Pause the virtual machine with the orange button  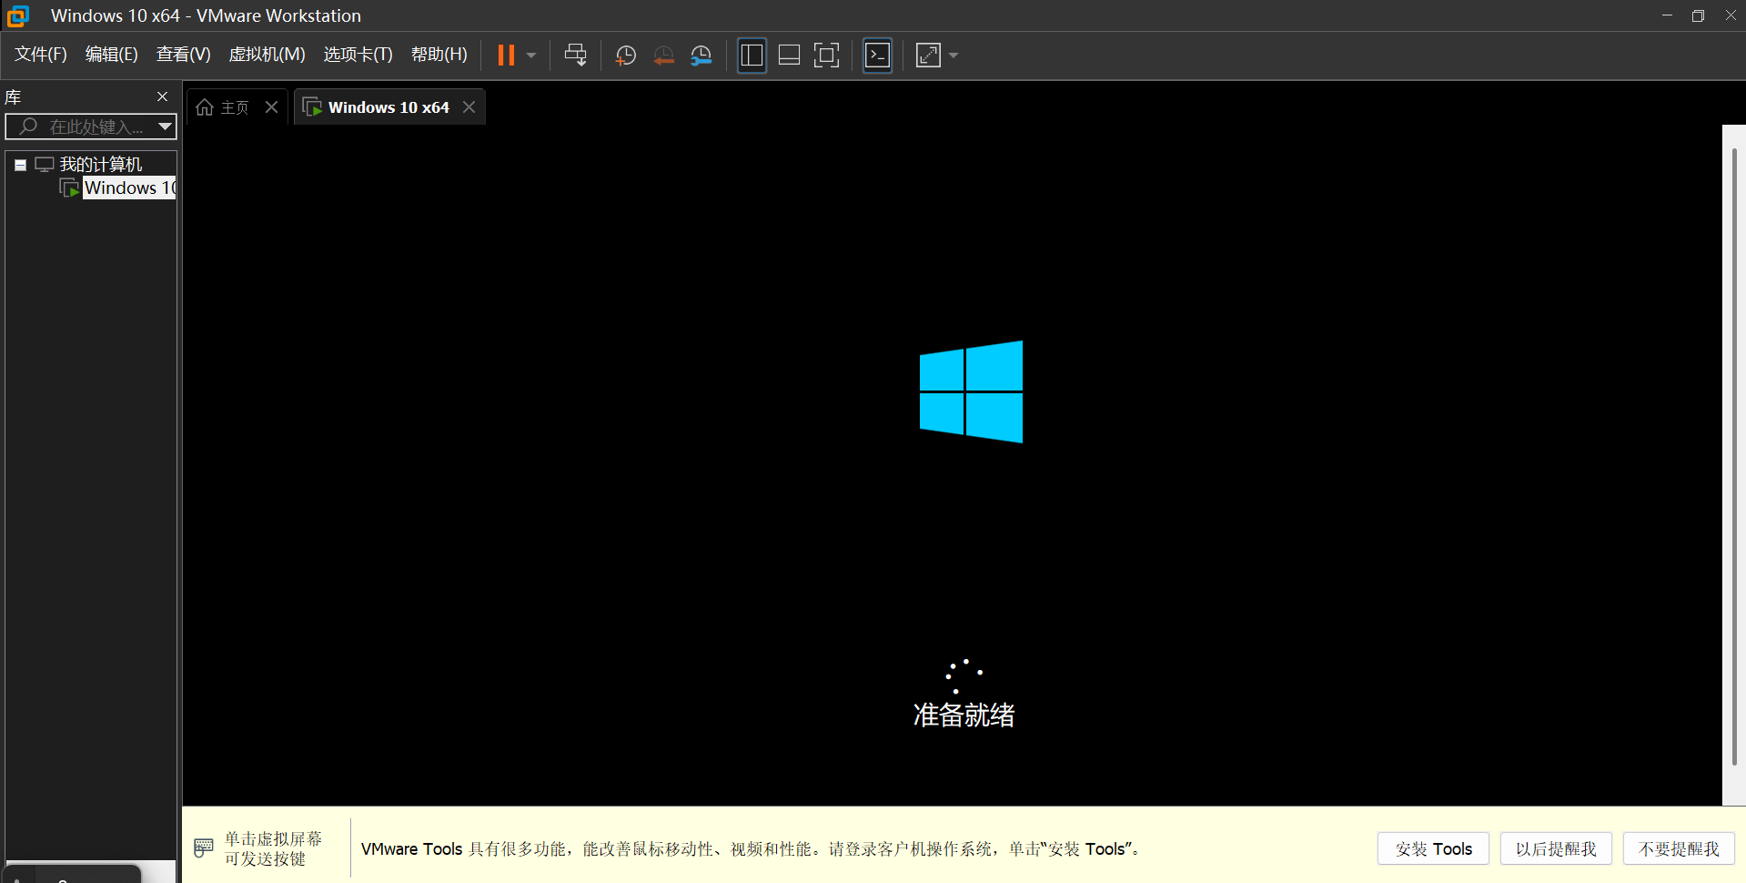click(506, 56)
